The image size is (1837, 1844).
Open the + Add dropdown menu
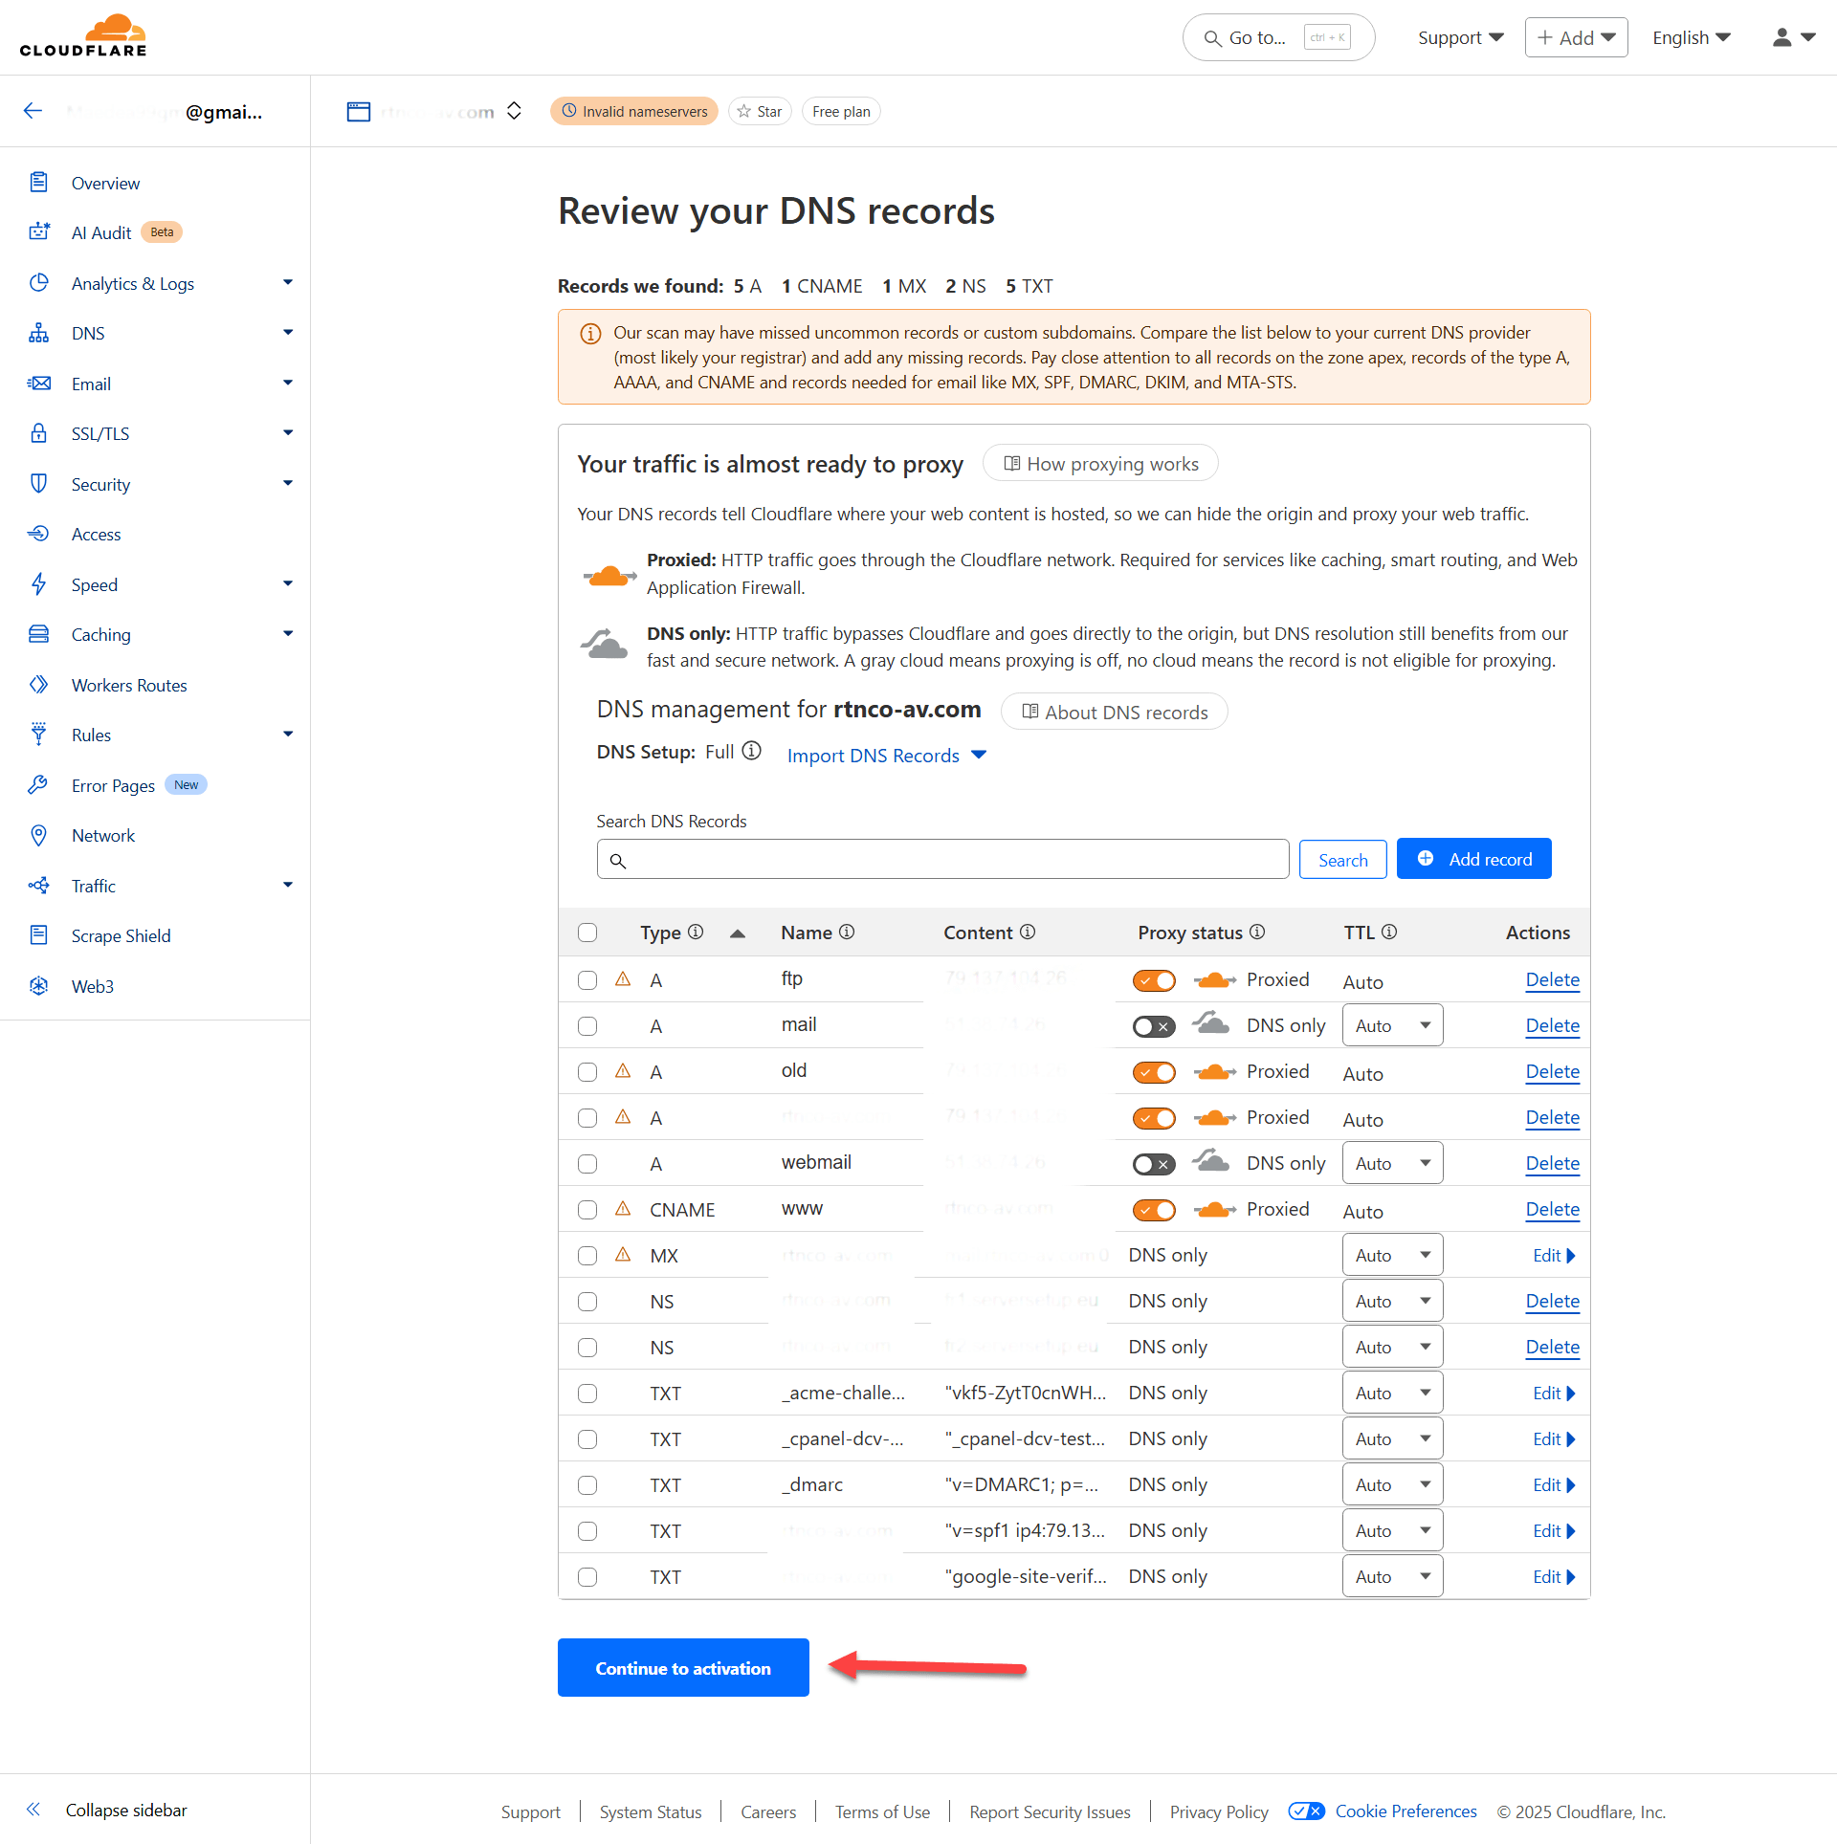point(1576,37)
